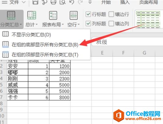The width and height of the screenshot is (163, 124).
Task: Uncheck the 列标题 checkbox
Action: tap(88, 24)
